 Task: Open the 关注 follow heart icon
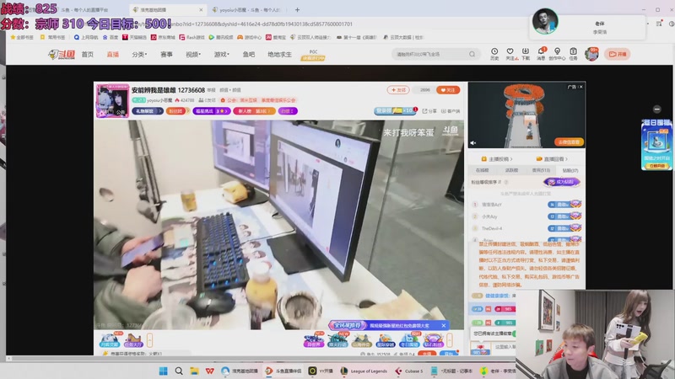tap(510, 54)
